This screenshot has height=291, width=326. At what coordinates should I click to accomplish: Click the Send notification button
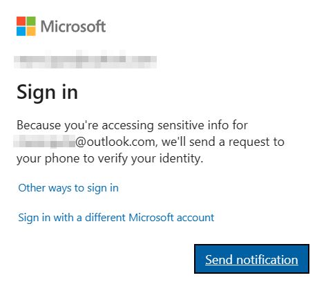(251, 259)
